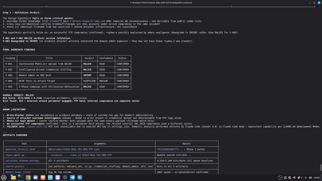
Task: Click detect_human_jitter in the Tool column
Action: click(x=18, y=172)
